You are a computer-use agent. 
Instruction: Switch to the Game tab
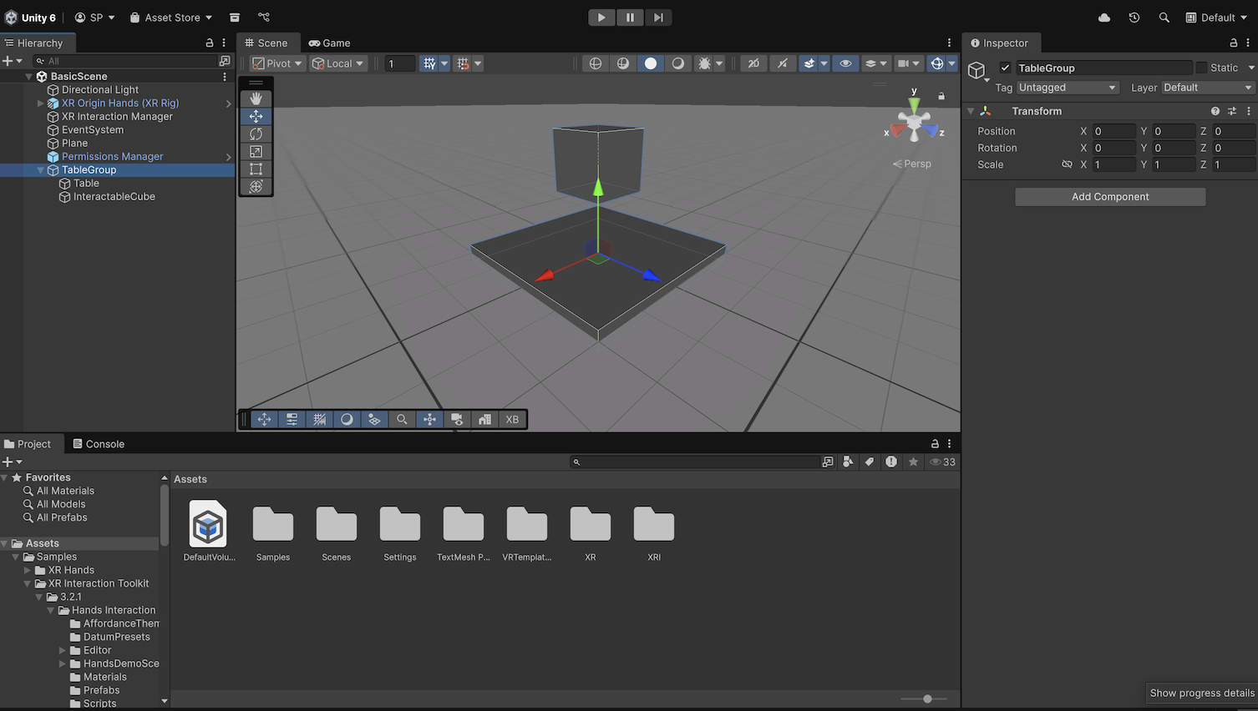point(329,43)
